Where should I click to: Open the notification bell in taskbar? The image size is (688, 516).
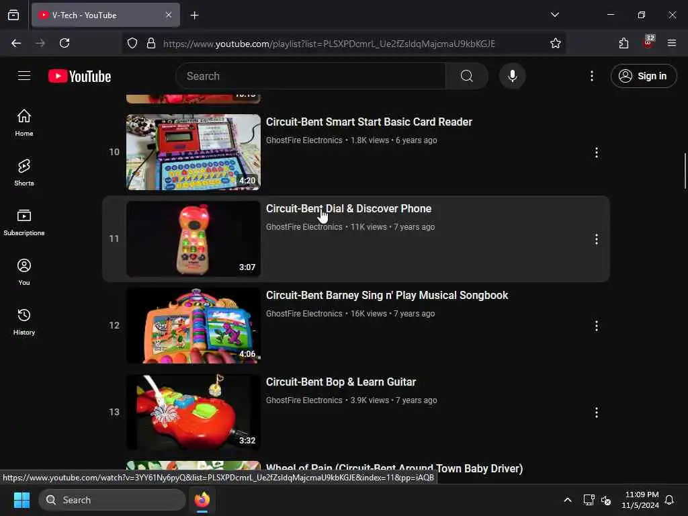point(669,500)
